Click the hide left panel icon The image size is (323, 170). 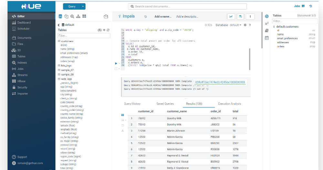[x=106, y=16]
